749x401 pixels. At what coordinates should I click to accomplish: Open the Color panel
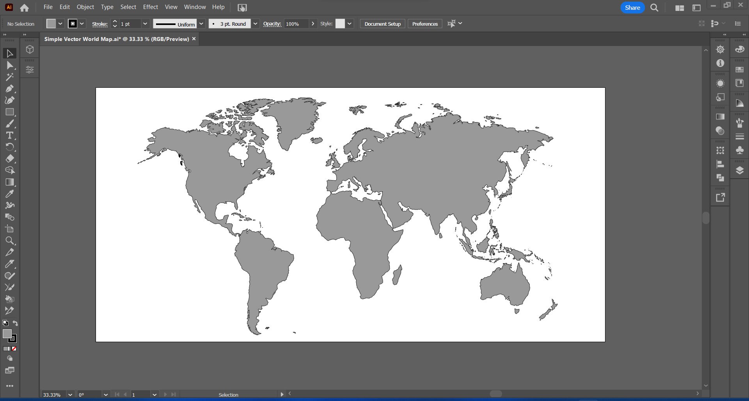[740, 50]
